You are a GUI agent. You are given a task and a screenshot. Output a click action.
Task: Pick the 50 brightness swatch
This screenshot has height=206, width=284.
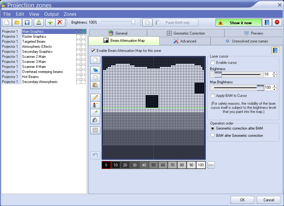(x=153, y=165)
